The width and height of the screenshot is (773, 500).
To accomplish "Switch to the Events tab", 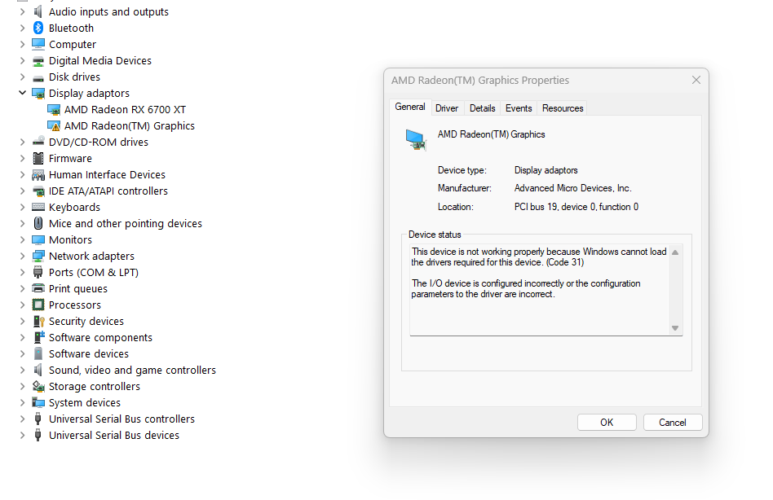I will click(519, 108).
